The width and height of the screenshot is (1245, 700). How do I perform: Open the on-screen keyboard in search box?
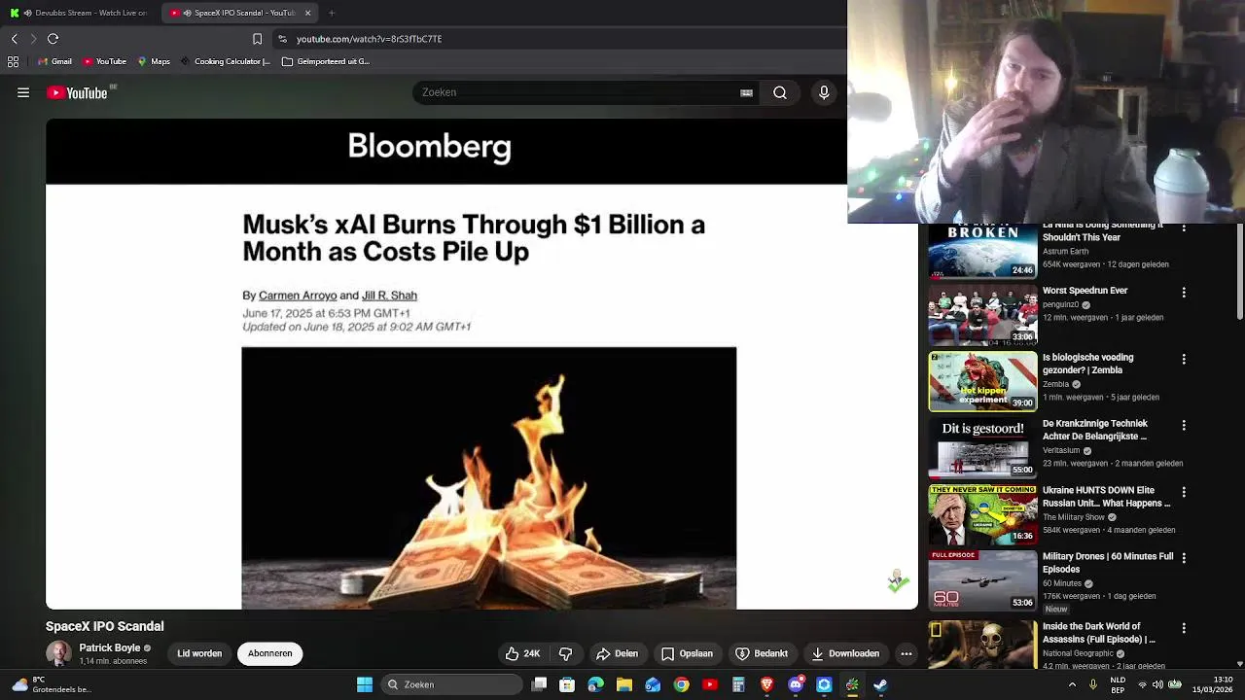[746, 92]
